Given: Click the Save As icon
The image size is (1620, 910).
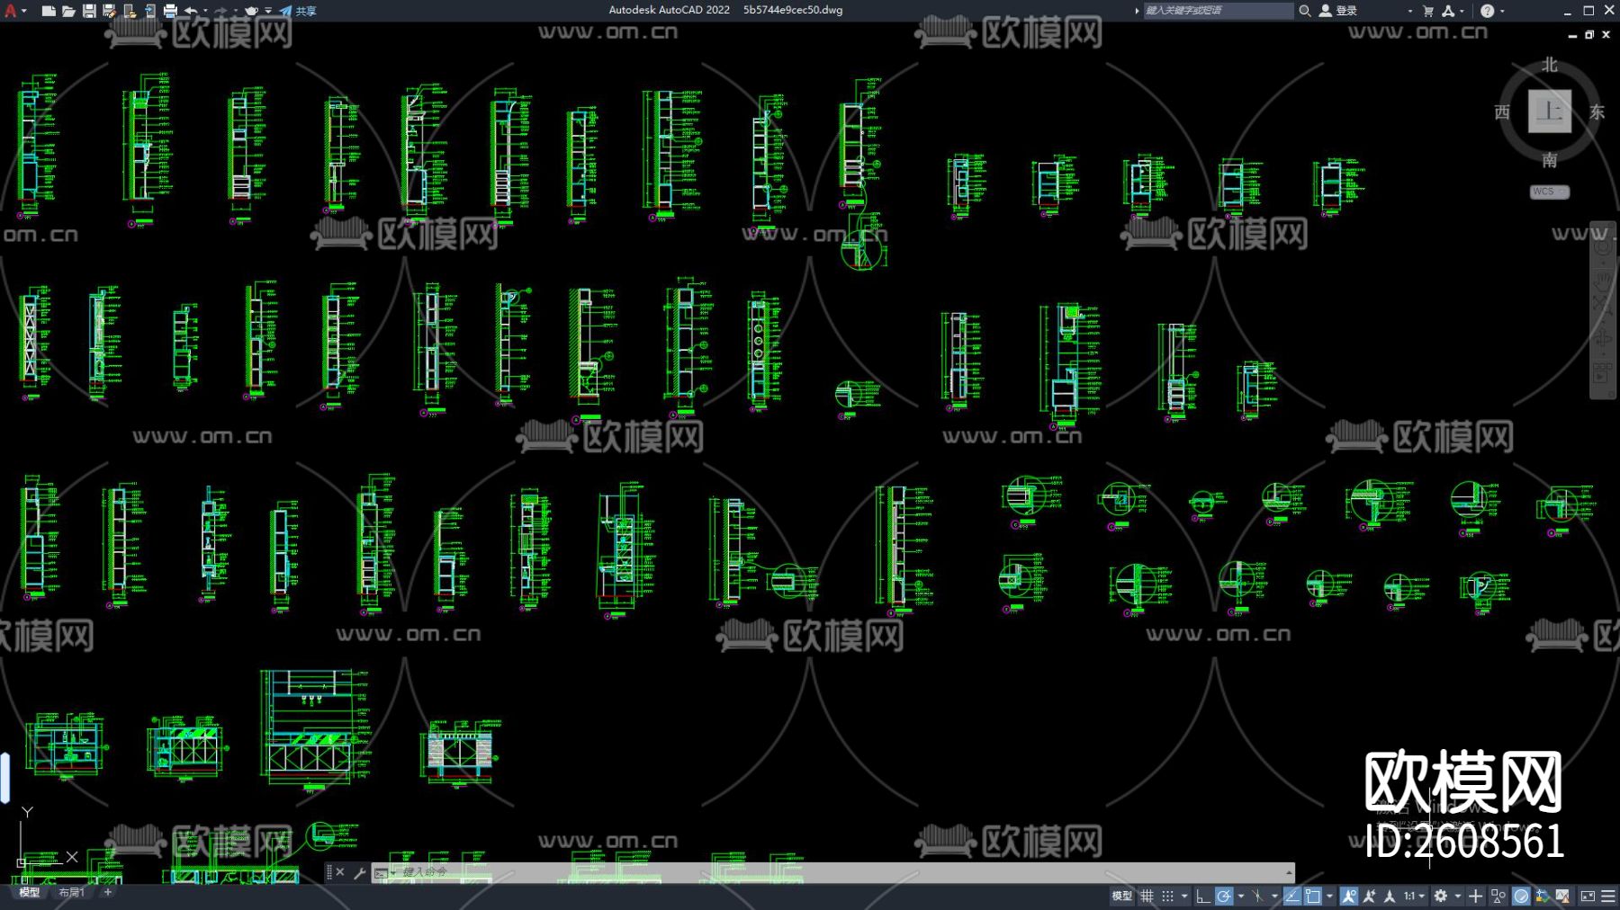Looking at the screenshot, I should click(x=109, y=11).
